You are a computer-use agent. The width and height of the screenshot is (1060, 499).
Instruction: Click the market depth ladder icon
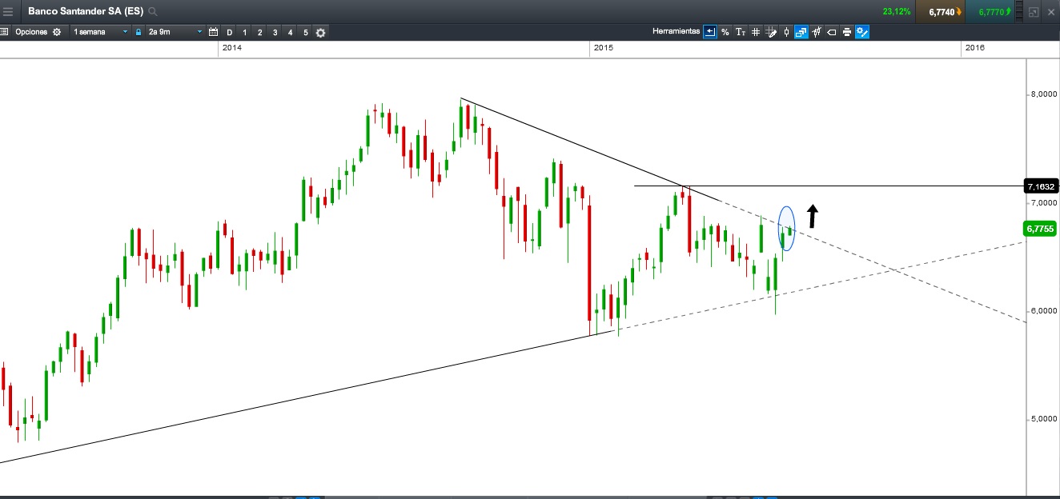pyautogui.click(x=1018, y=12)
